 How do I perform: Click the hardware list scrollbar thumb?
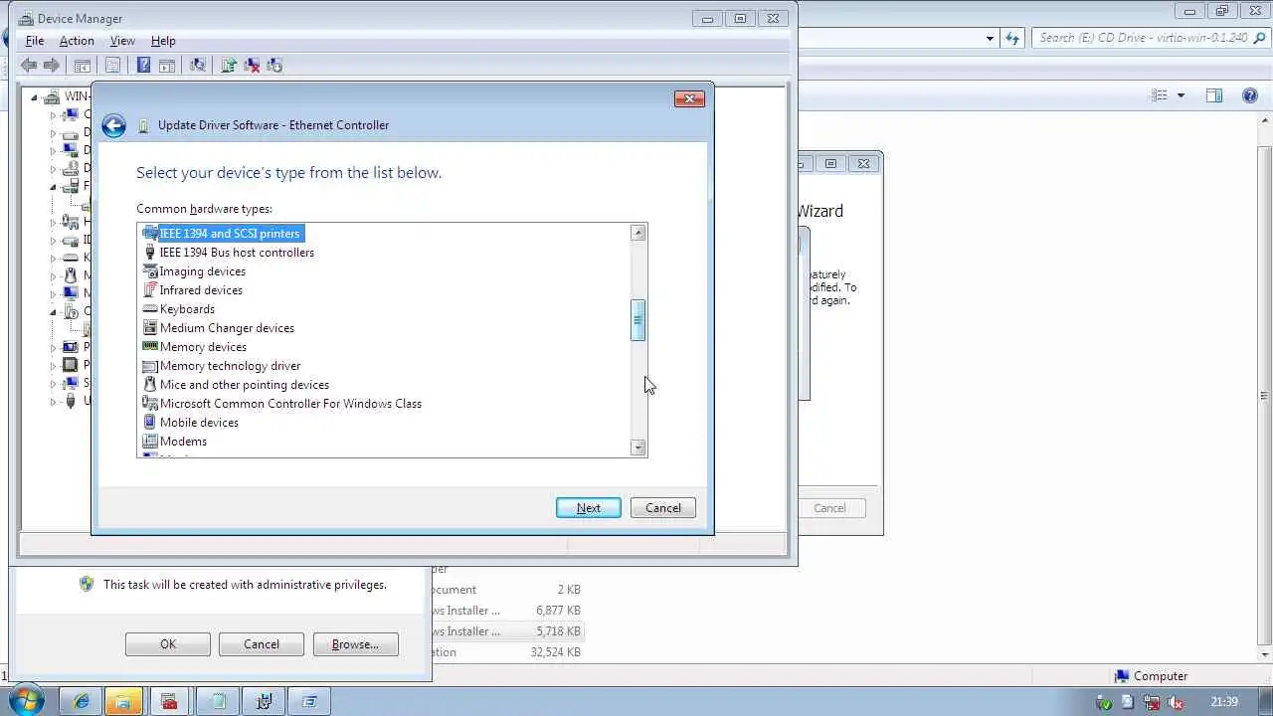(x=638, y=320)
